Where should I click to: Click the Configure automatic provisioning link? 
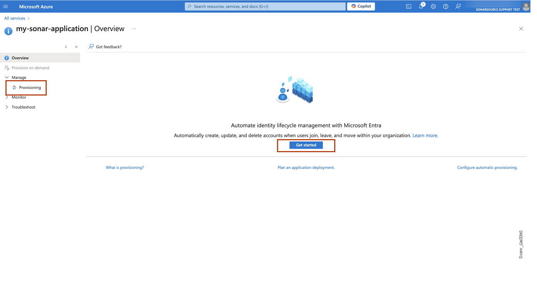487,167
